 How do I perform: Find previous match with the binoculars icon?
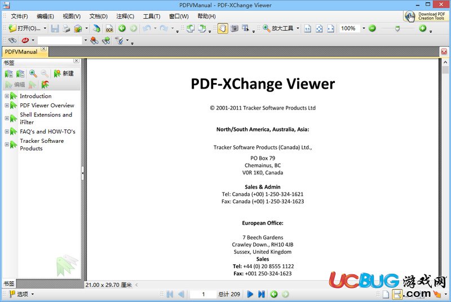pyautogui.click(x=94, y=40)
